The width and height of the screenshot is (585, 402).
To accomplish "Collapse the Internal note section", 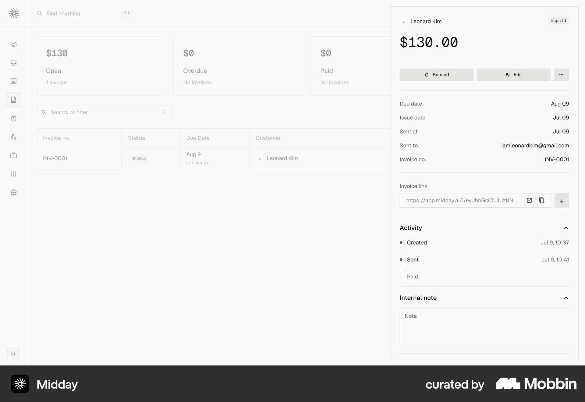I will pyautogui.click(x=566, y=298).
